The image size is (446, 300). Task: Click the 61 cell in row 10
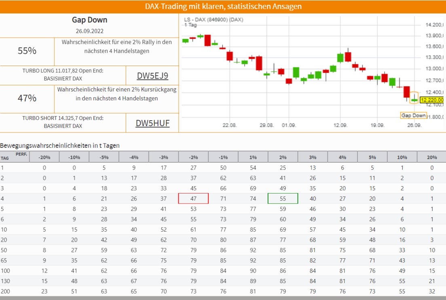coord(193,230)
